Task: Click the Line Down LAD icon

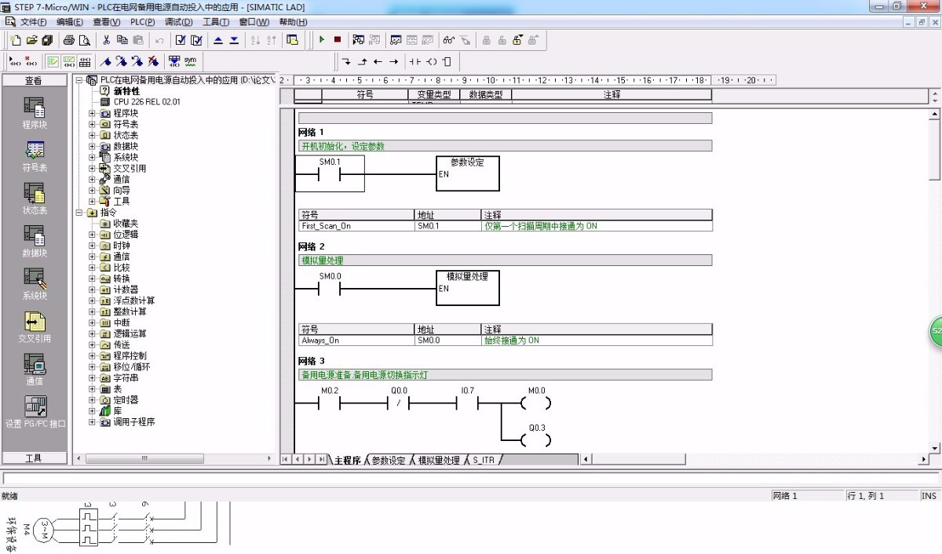Action: 346,61
